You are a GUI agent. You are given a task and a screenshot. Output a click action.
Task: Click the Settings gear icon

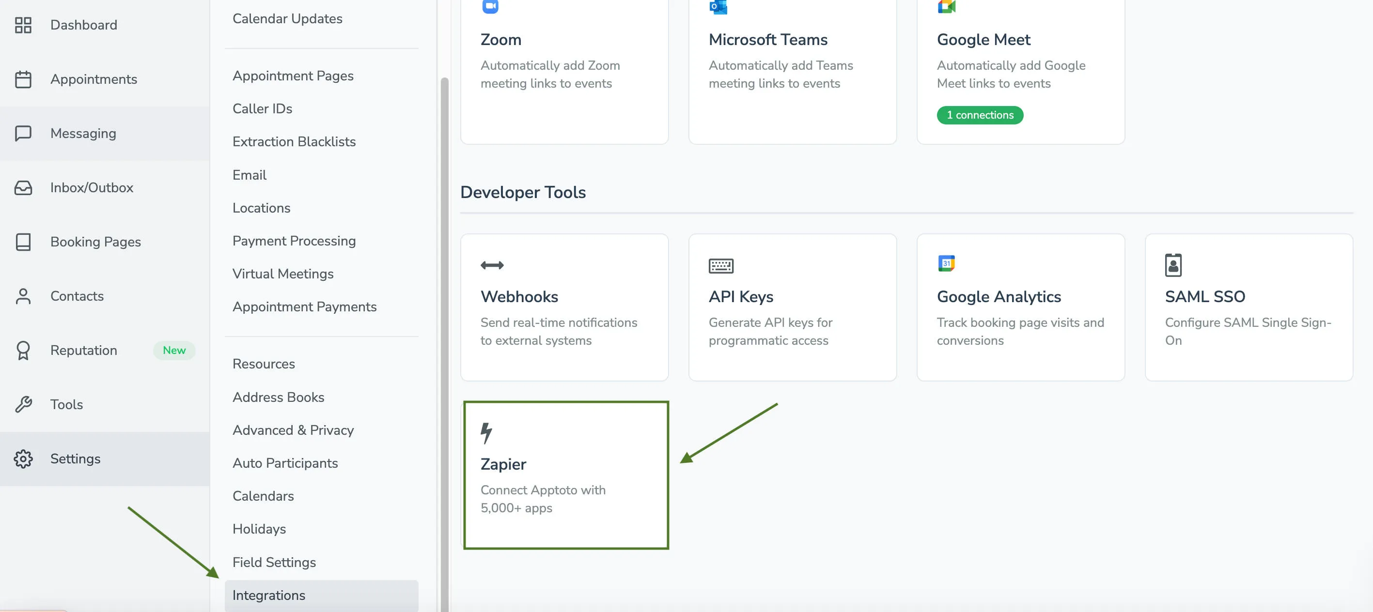(x=23, y=459)
